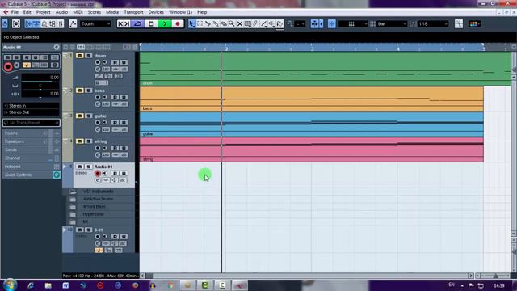Screen dimensions: 517x291
Task: Solo the guitar track
Action: point(88,116)
